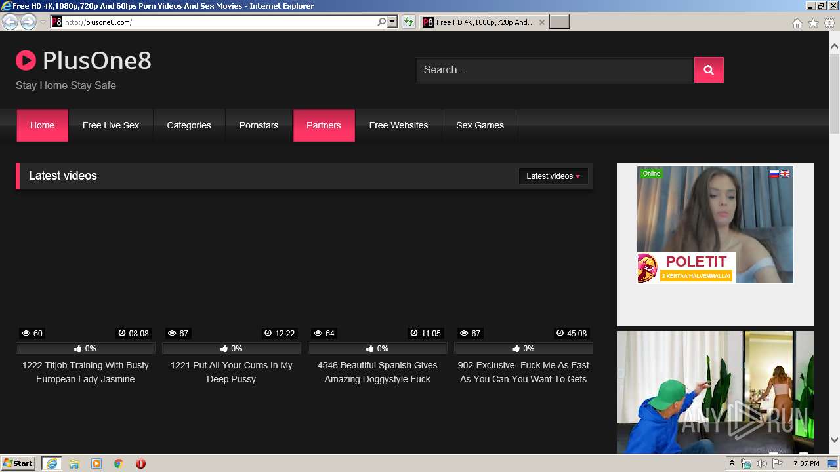Click the view count eye icon showing 60
The height and width of the screenshot is (472, 840).
pos(25,333)
